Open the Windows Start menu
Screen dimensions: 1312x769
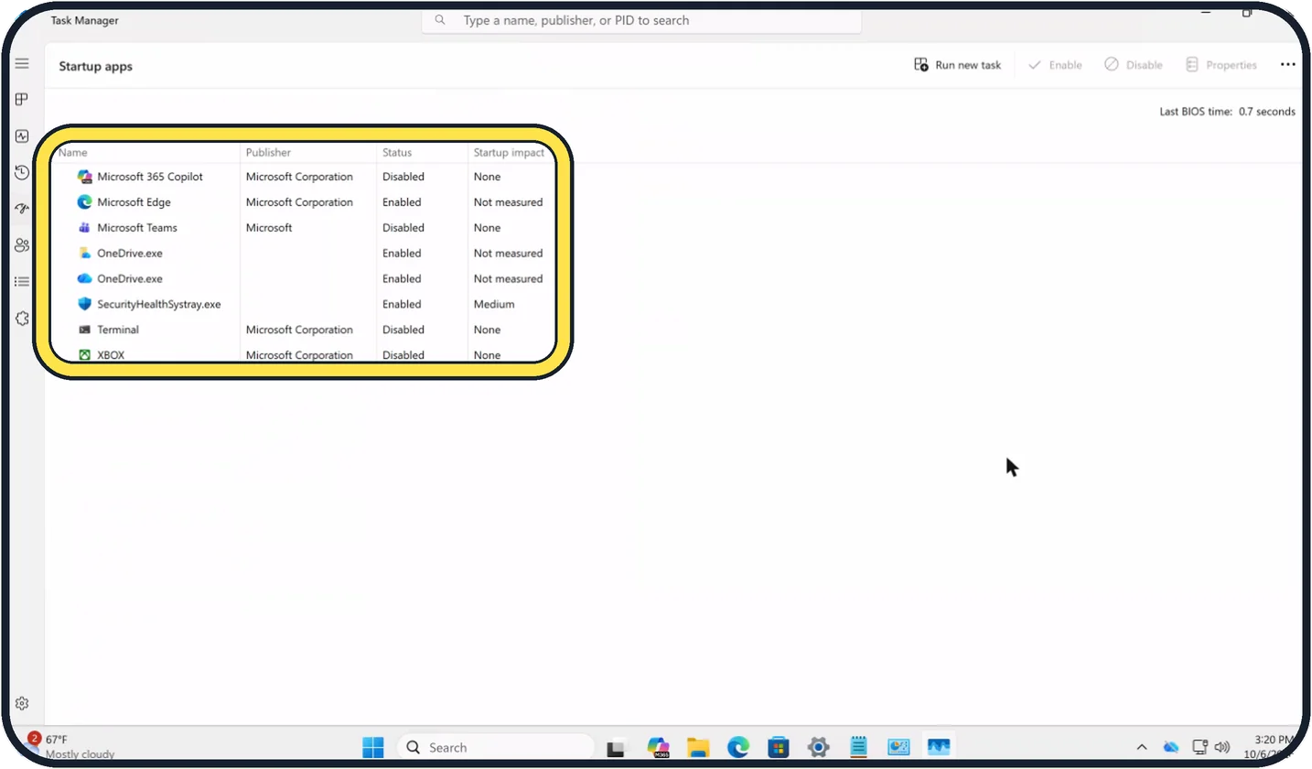373,747
